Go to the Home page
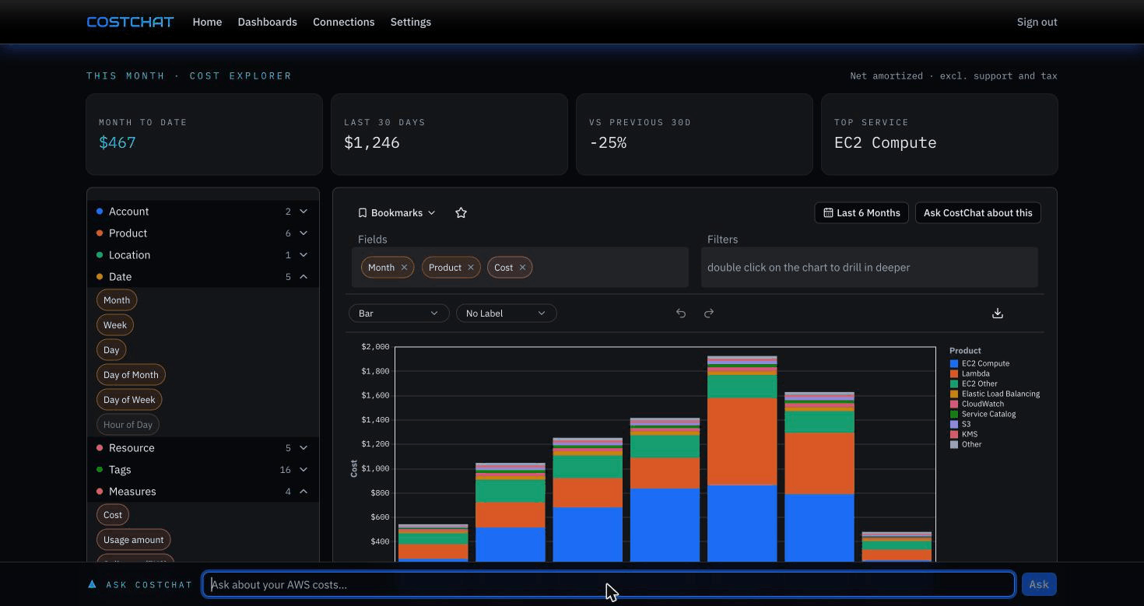Image resolution: width=1144 pixels, height=606 pixels. tap(207, 22)
